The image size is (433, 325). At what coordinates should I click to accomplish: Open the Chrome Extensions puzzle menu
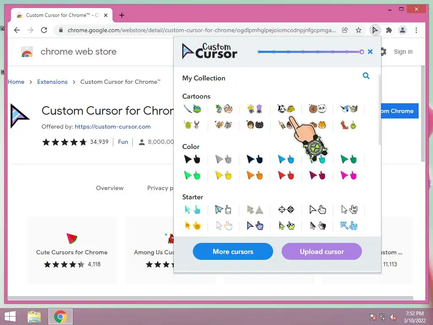click(389, 30)
